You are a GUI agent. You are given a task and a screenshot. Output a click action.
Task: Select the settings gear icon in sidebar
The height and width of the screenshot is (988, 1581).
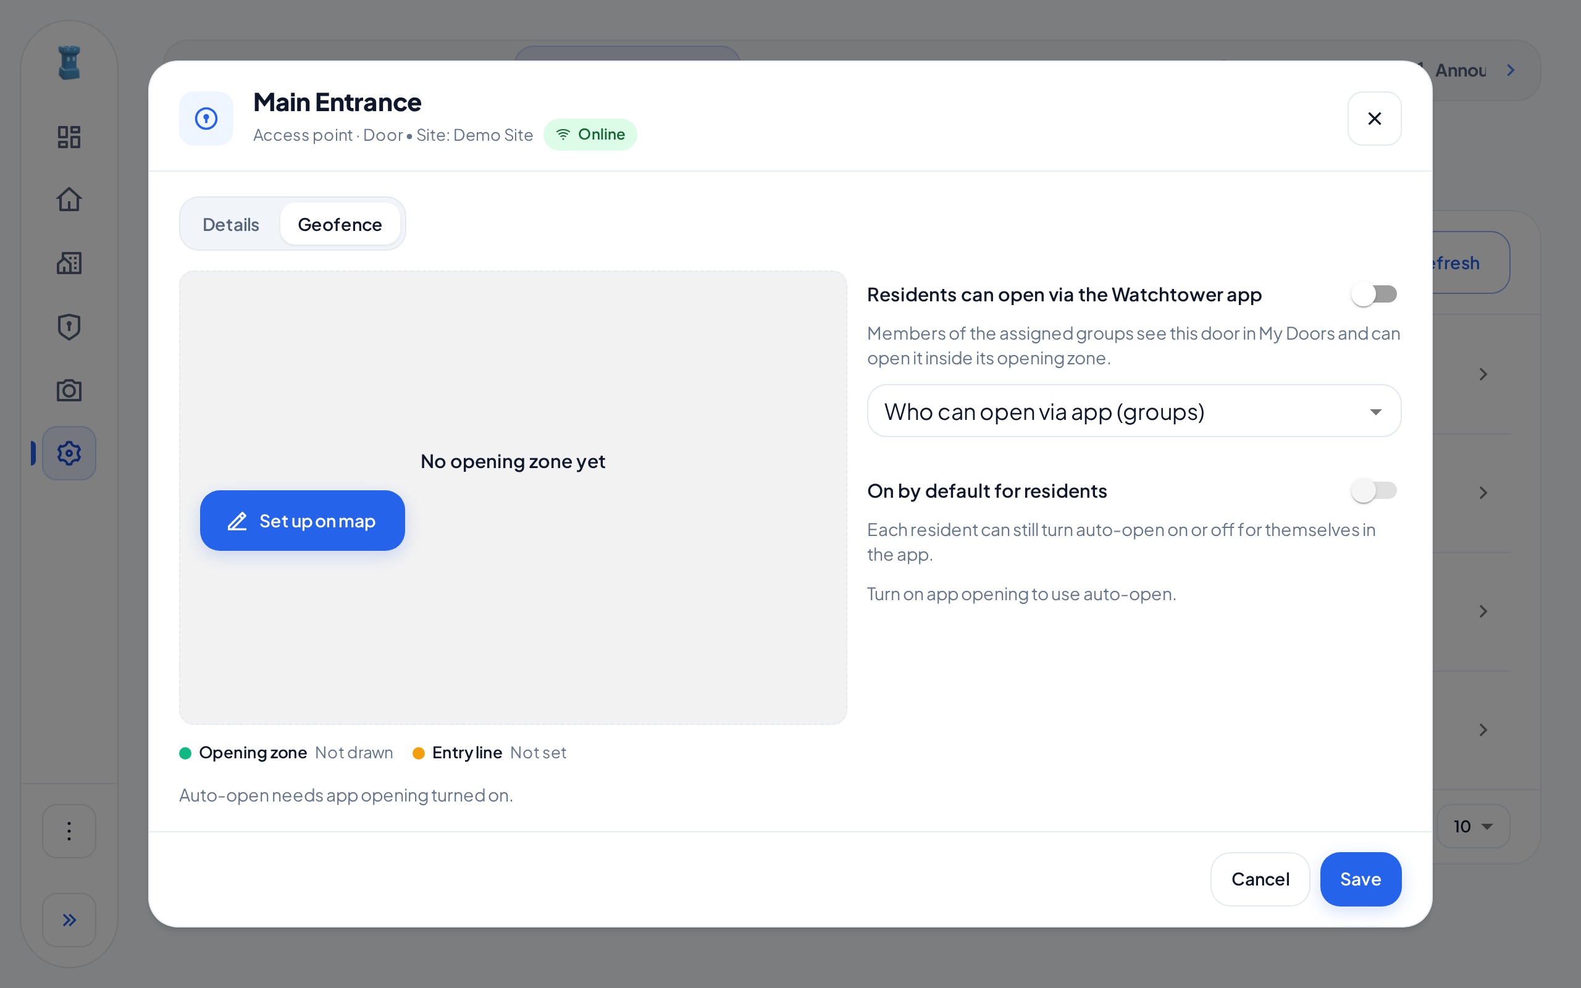[x=69, y=453]
